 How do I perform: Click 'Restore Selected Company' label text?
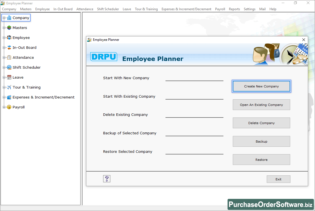[x=127, y=151]
